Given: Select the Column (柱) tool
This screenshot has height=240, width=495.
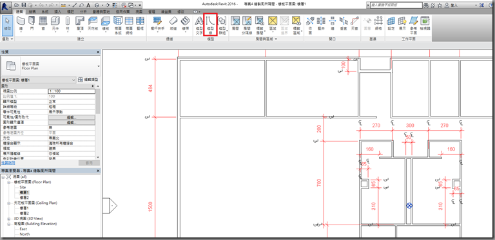Looking at the screenshot, I should tap(68, 24).
